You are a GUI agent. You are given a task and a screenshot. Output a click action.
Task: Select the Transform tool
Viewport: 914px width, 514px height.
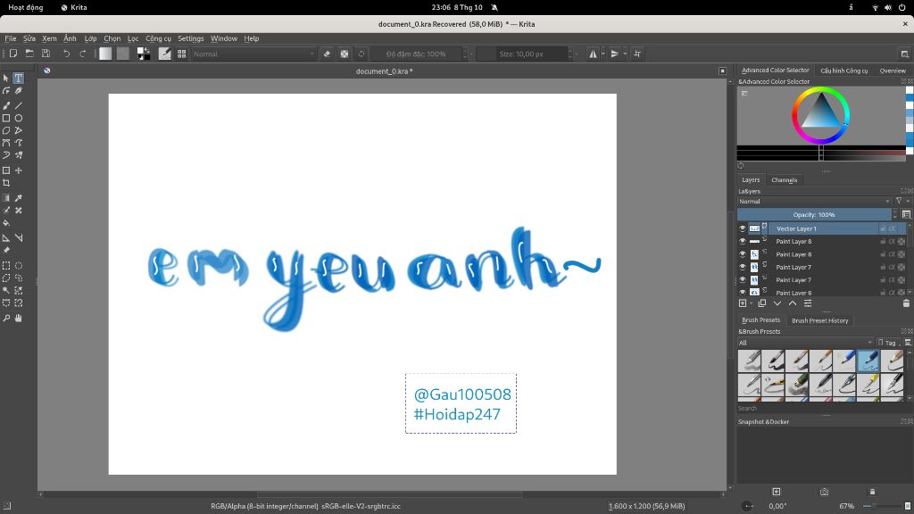tap(6, 170)
